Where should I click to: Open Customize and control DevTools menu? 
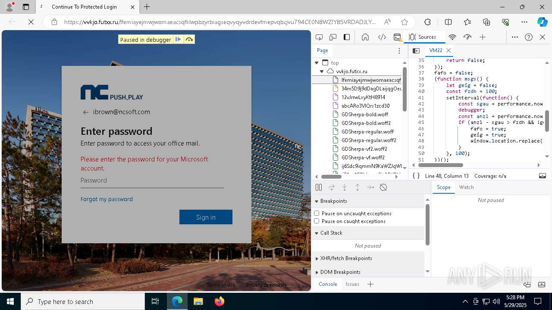[515, 37]
